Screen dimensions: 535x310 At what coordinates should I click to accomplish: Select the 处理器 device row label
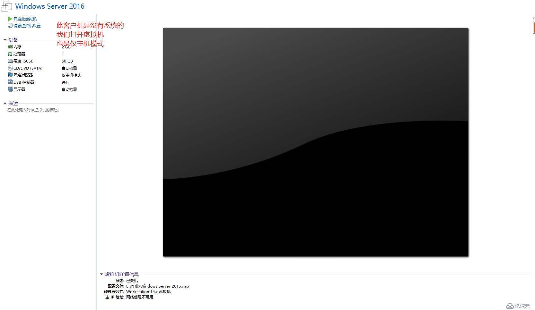pyautogui.click(x=19, y=54)
